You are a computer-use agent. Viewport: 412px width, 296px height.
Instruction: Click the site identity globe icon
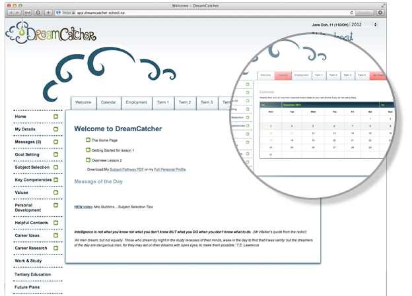point(58,13)
